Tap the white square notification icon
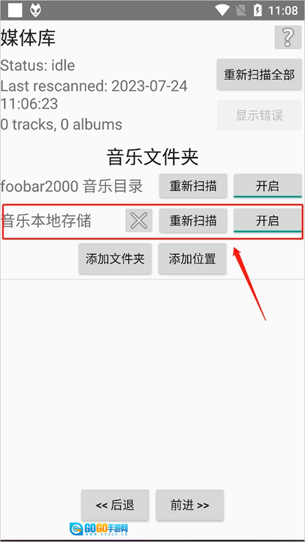 pos(15,10)
